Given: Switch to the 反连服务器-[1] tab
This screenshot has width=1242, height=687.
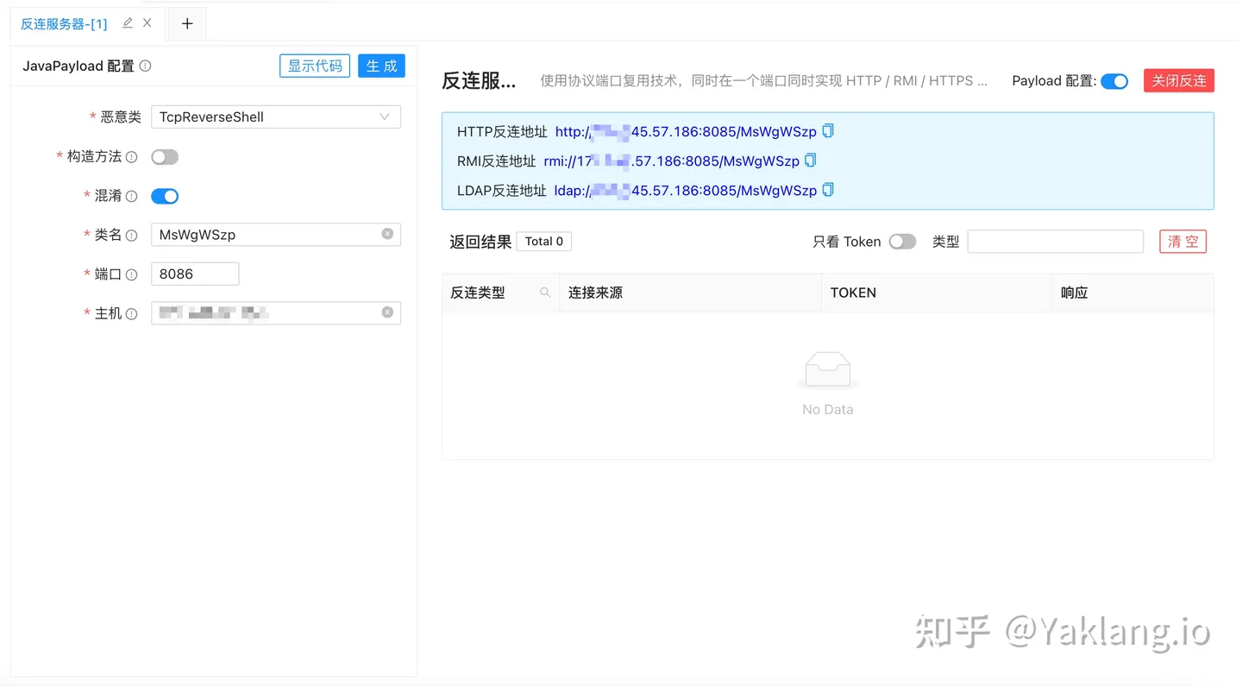Looking at the screenshot, I should 64,24.
